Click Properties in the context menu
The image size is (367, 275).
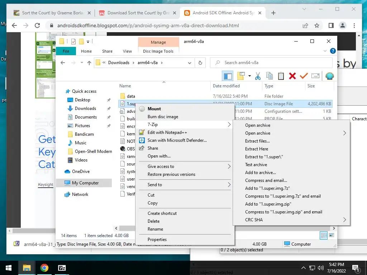[185, 240]
